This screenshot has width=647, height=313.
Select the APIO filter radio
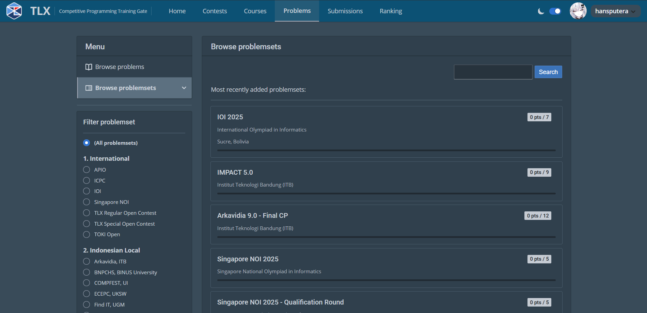[86, 170]
